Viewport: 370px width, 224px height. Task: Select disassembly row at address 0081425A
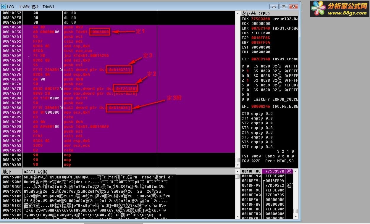pos(118,27)
